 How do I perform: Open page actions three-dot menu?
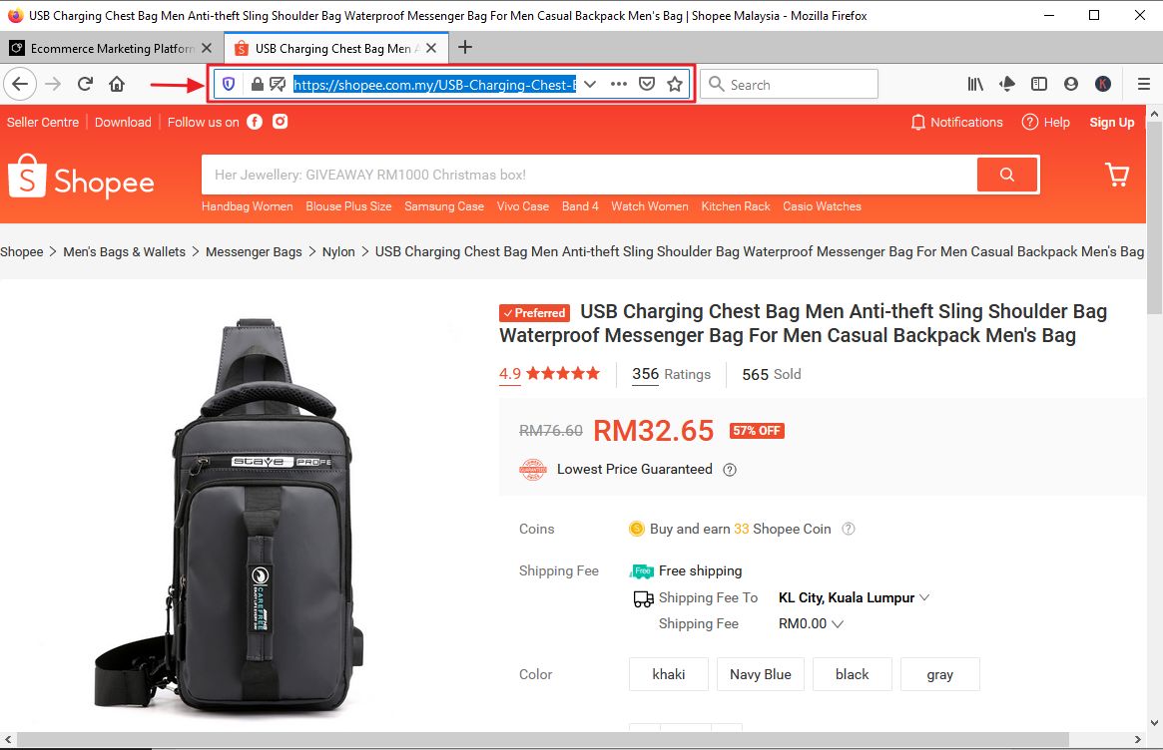point(619,85)
